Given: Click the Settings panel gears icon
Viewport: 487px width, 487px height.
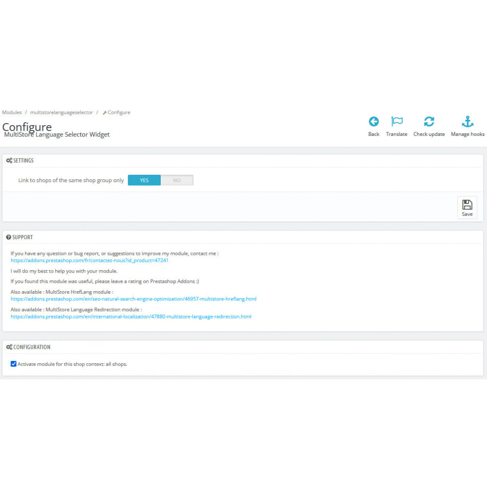Looking at the screenshot, I should point(9,160).
